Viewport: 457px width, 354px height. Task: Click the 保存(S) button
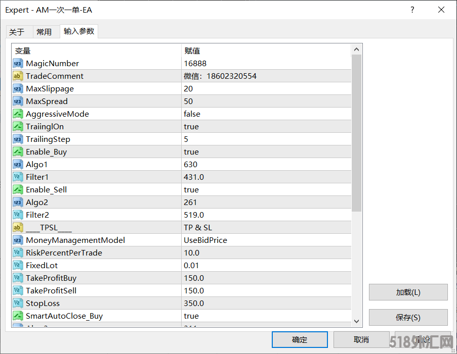click(x=408, y=317)
